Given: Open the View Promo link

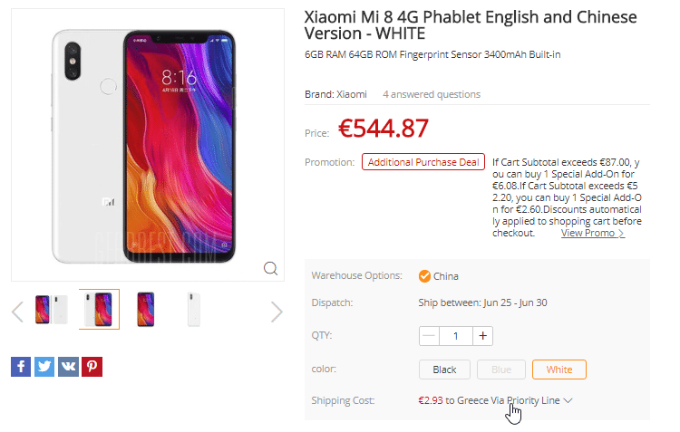Looking at the screenshot, I should (592, 233).
